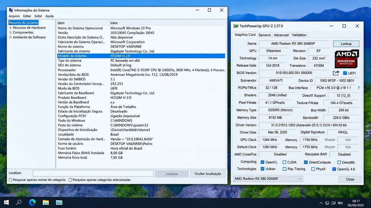Click the Item column header
This screenshot has width=371, height=208.
coord(83,23)
